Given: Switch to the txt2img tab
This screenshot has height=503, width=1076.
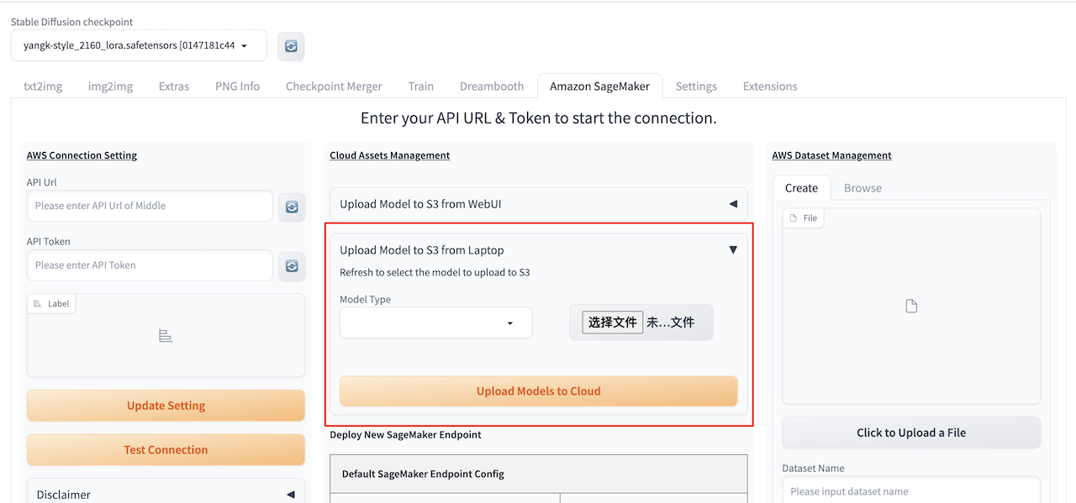Looking at the screenshot, I should 43,86.
